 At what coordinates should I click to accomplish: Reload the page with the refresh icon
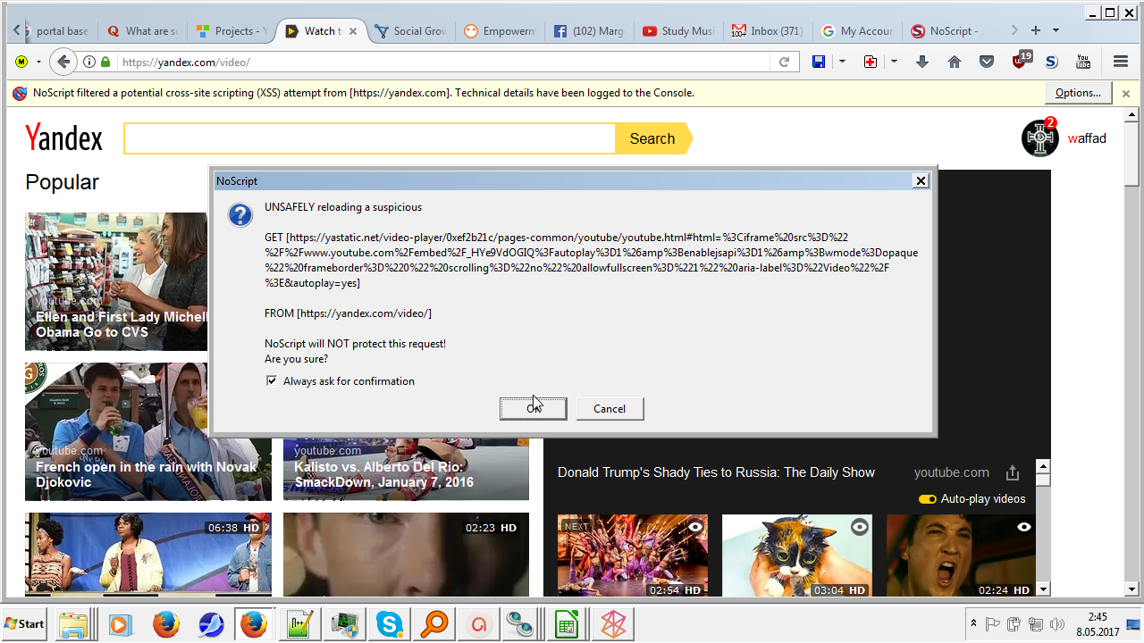pos(784,62)
